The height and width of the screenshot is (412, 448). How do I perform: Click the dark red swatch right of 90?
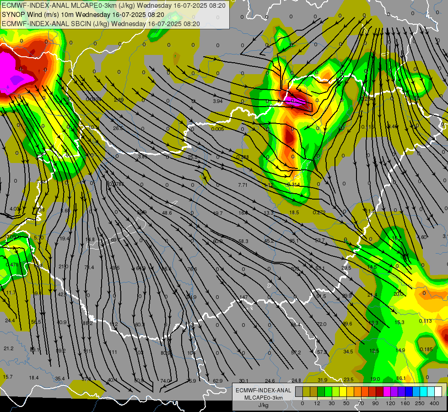tap(380, 391)
